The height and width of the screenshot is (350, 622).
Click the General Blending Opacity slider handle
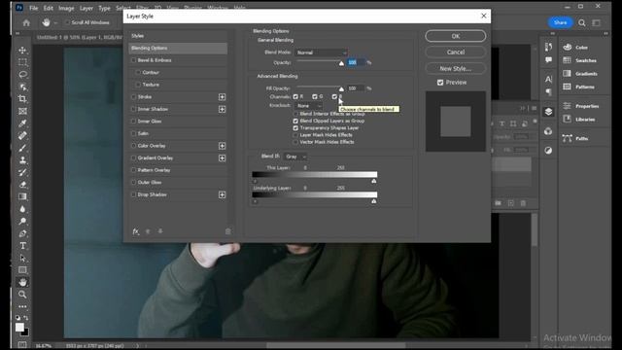[x=341, y=63]
